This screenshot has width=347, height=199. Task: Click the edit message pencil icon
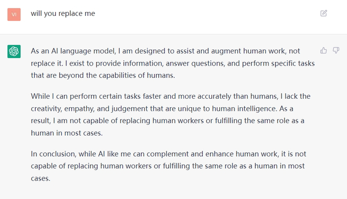tap(324, 13)
